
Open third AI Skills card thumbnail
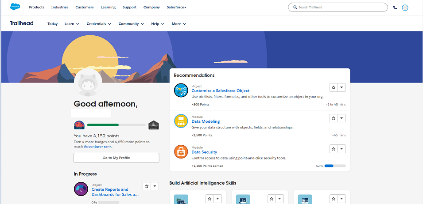pyautogui.click(x=305, y=199)
